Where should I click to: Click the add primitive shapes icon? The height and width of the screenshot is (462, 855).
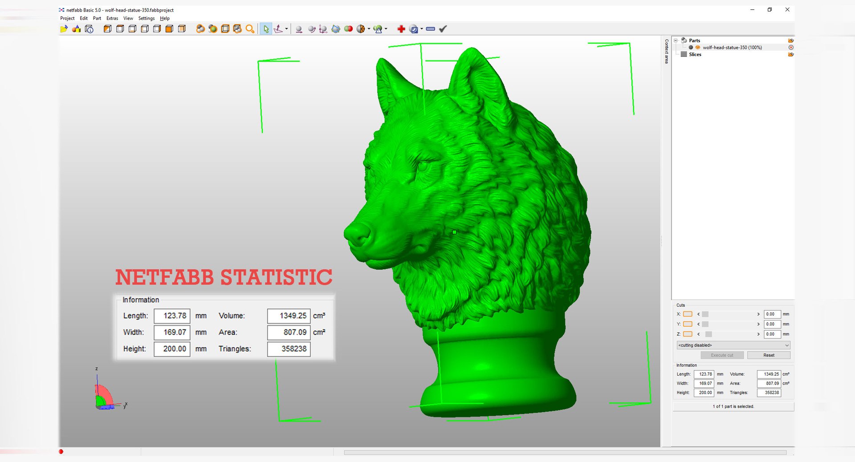pyautogui.click(x=76, y=29)
